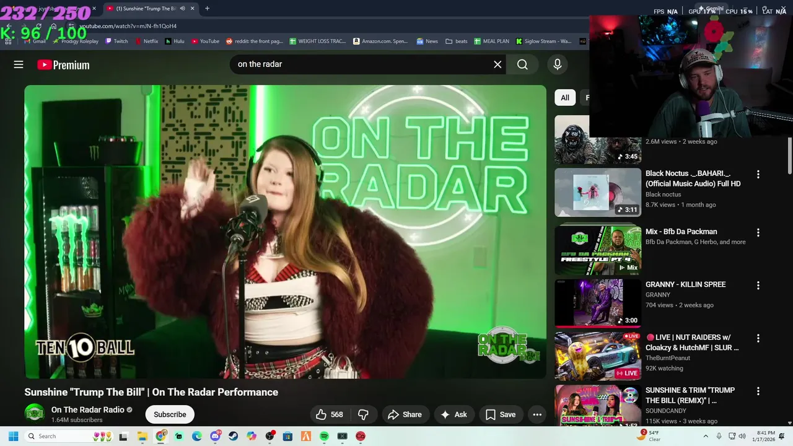Viewport: 793px width, 446px height.
Task: Open Steam from the taskbar
Action: [x=233, y=436]
